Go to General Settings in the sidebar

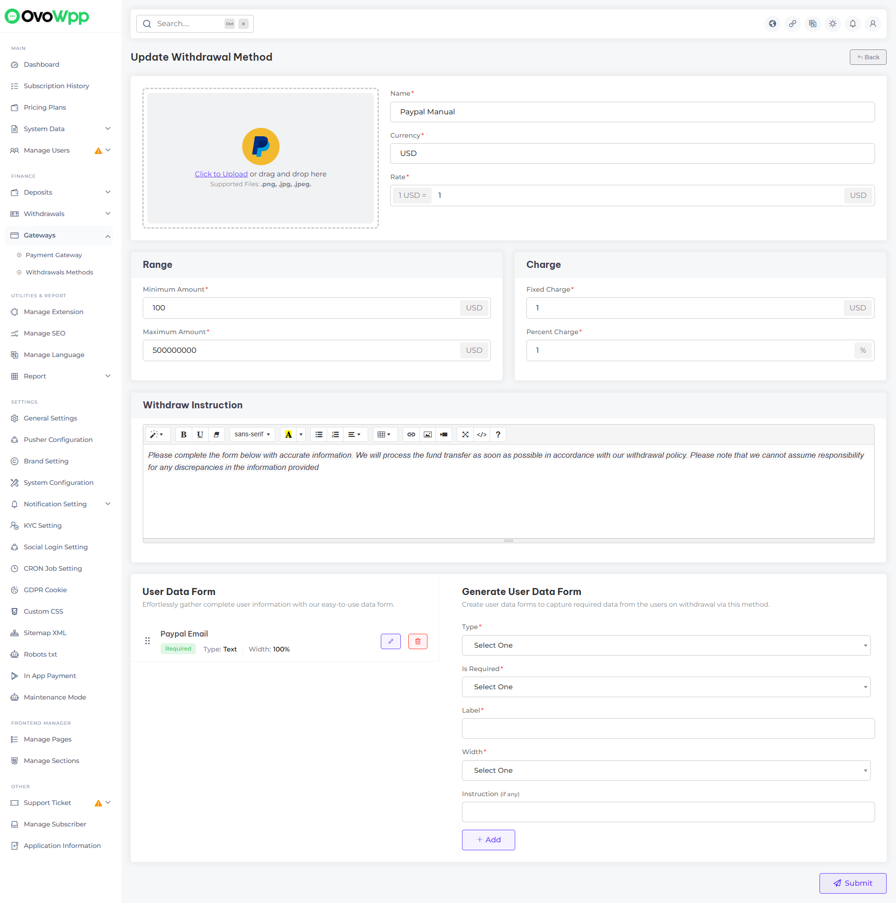pos(50,418)
